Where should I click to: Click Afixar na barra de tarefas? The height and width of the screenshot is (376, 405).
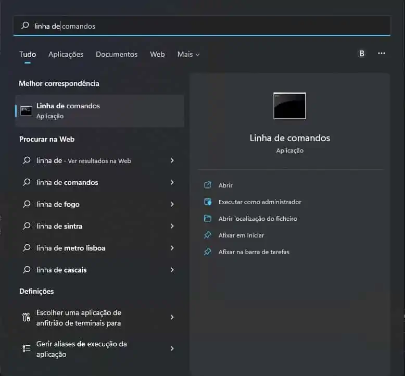[254, 252]
